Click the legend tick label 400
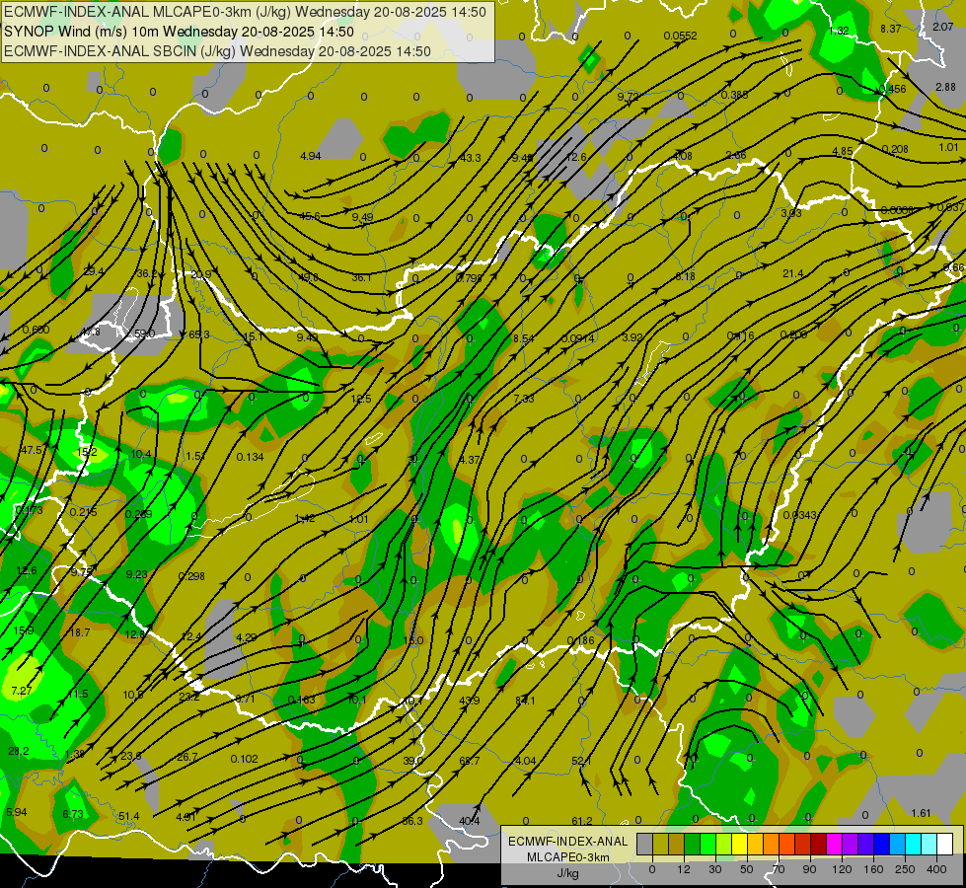This screenshot has height=888, width=966. pyautogui.click(x=936, y=869)
